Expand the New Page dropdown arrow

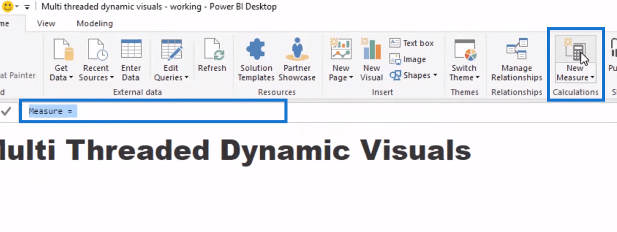351,78
